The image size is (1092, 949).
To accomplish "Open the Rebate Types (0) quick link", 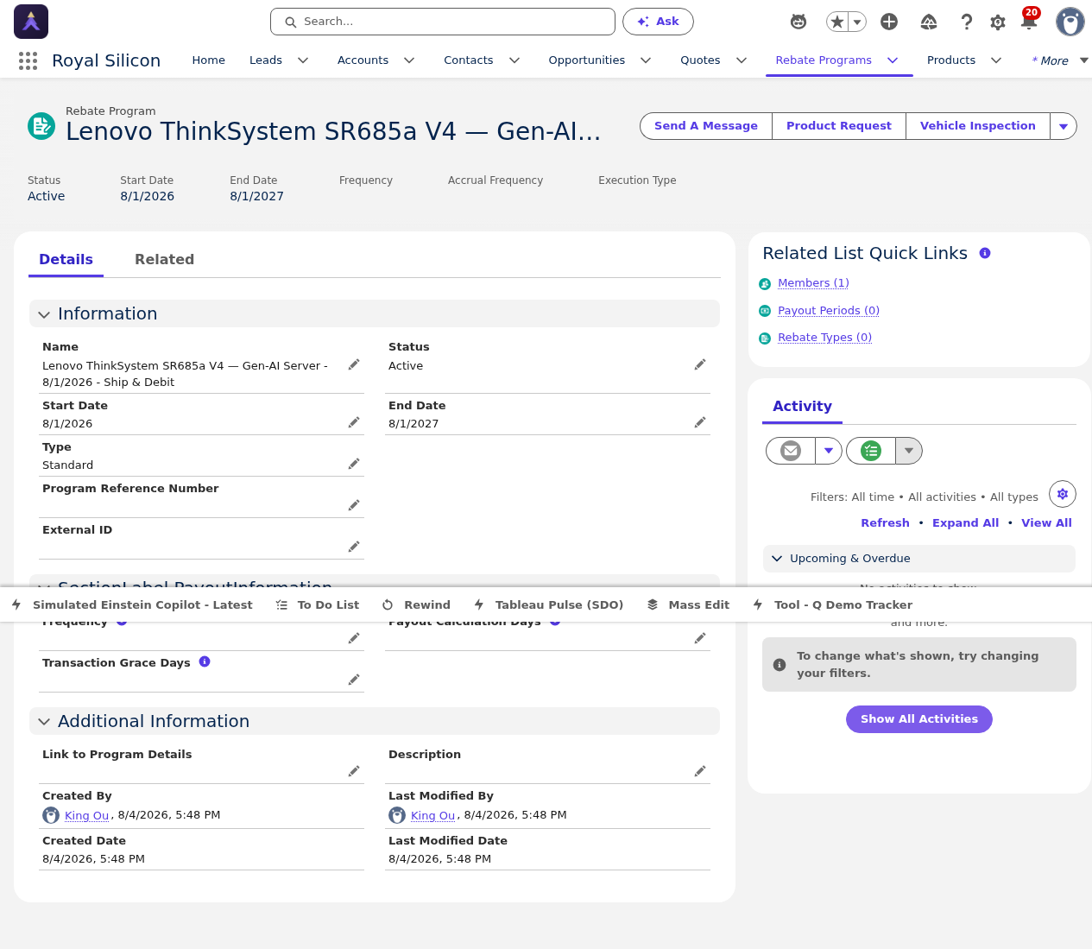I will tap(824, 338).
